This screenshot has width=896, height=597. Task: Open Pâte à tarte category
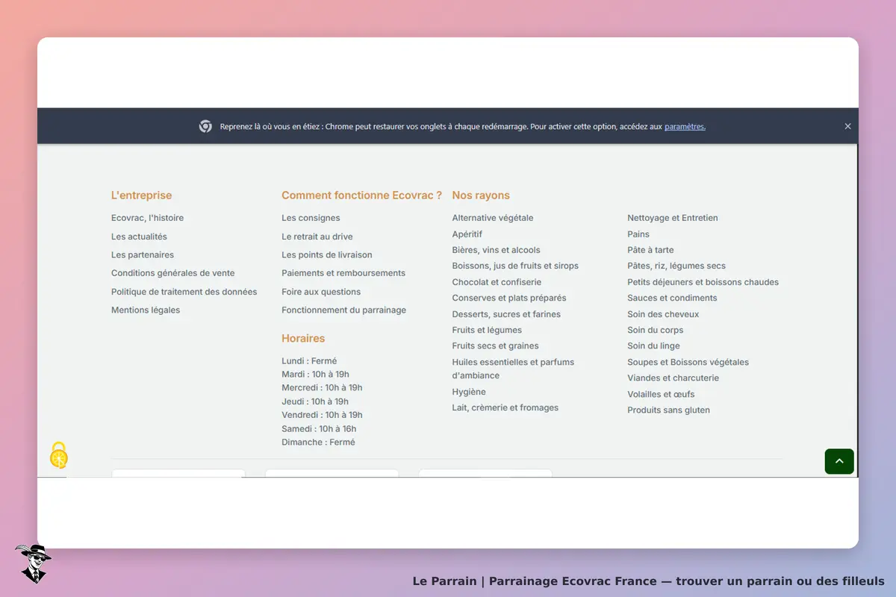(650, 250)
